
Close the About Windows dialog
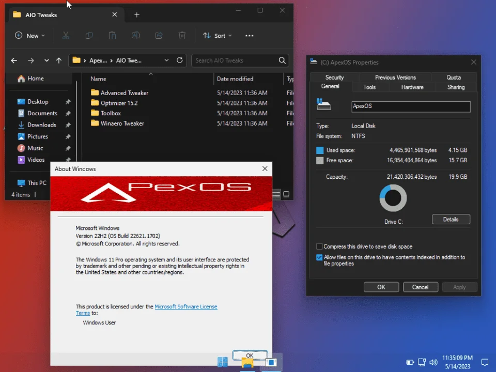click(x=265, y=168)
